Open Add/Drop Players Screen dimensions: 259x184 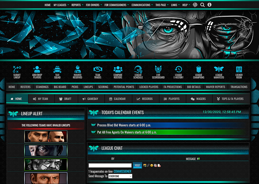(37, 72)
